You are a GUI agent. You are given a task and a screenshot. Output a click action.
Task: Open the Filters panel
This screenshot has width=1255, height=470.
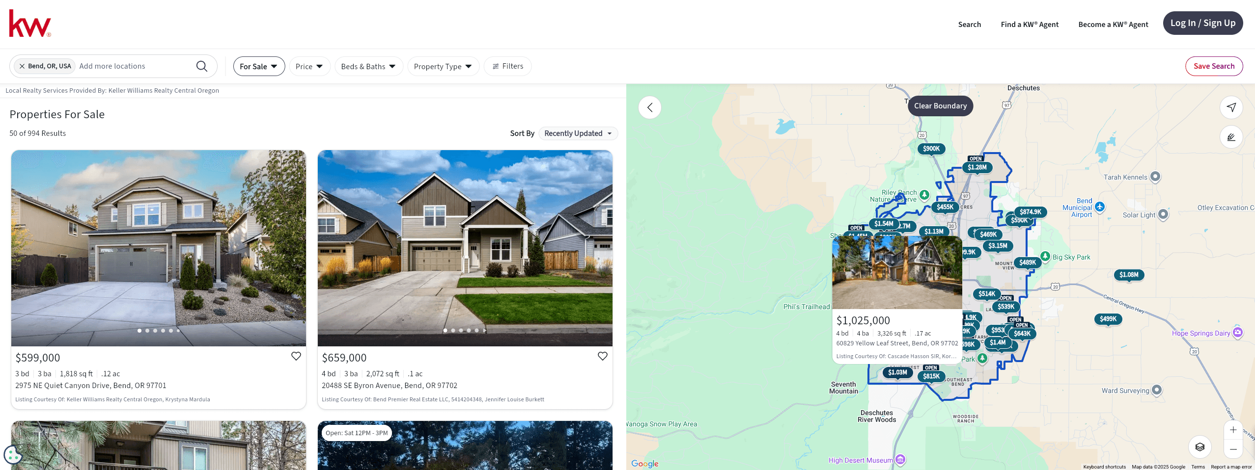pyautogui.click(x=507, y=66)
